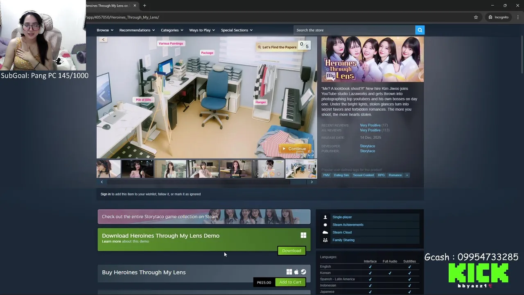Select the room screenshot thumbnail at strip end
The height and width of the screenshot is (295, 524).
(301, 169)
